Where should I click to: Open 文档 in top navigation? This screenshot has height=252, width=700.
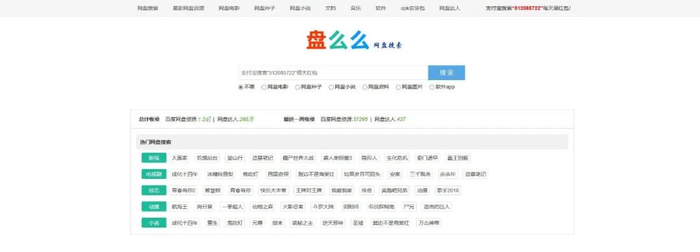coord(331,8)
